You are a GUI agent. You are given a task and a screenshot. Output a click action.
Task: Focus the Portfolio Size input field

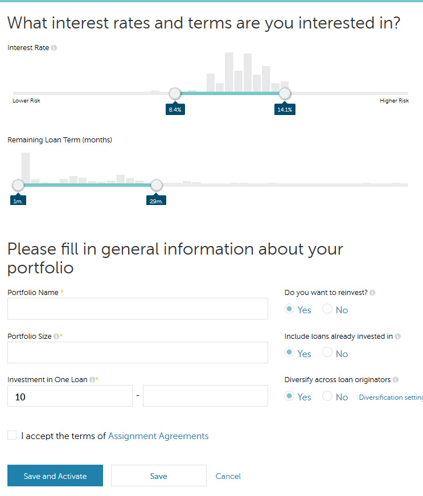137,352
